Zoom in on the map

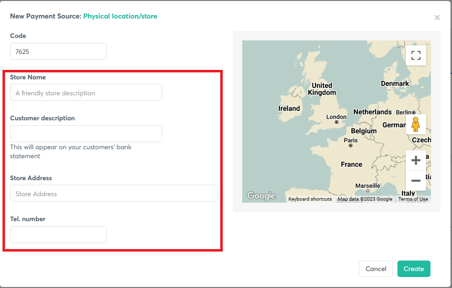click(x=415, y=161)
